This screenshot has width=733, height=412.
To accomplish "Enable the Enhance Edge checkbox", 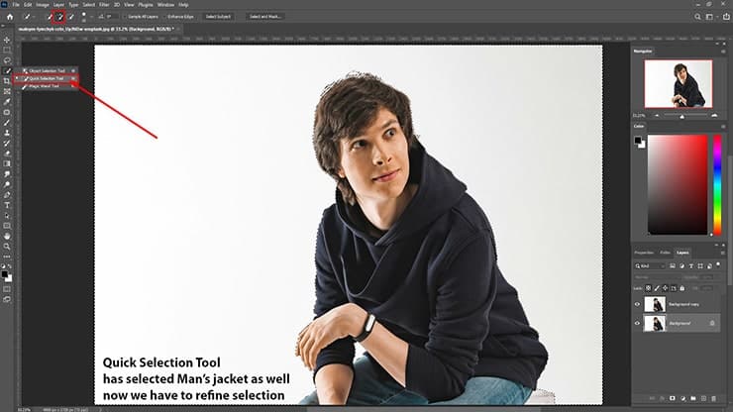I will pyautogui.click(x=168, y=17).
